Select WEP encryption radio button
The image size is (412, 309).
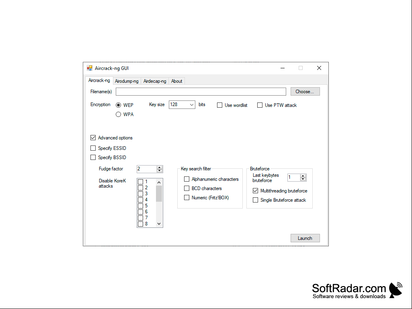[118, 105]
